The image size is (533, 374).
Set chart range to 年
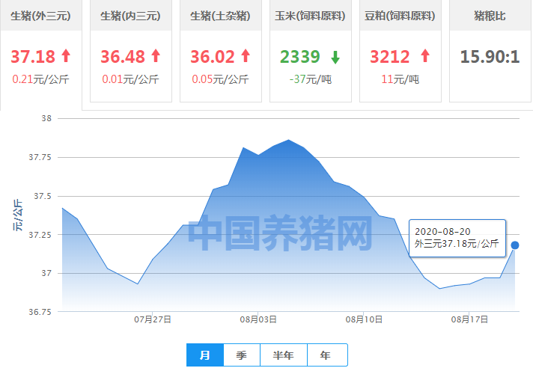324,355
